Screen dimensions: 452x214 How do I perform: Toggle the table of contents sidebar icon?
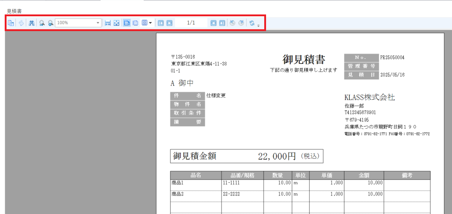point(11,23)
